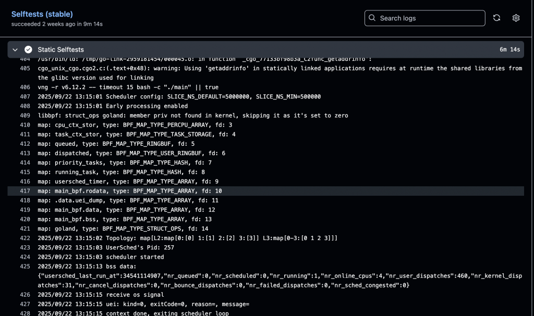Select line number 409 libbpf warning

pos(25,116)
